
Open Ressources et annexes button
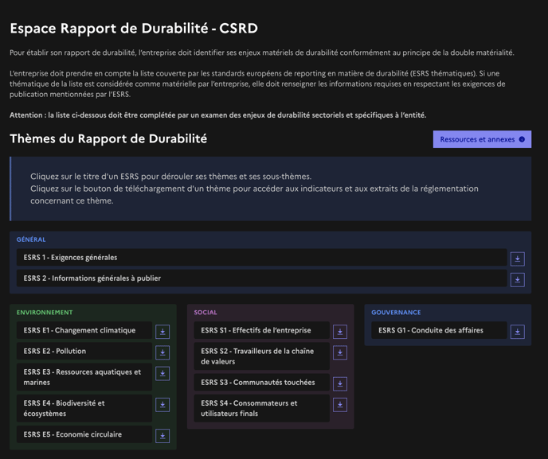(x=476, y=139)
